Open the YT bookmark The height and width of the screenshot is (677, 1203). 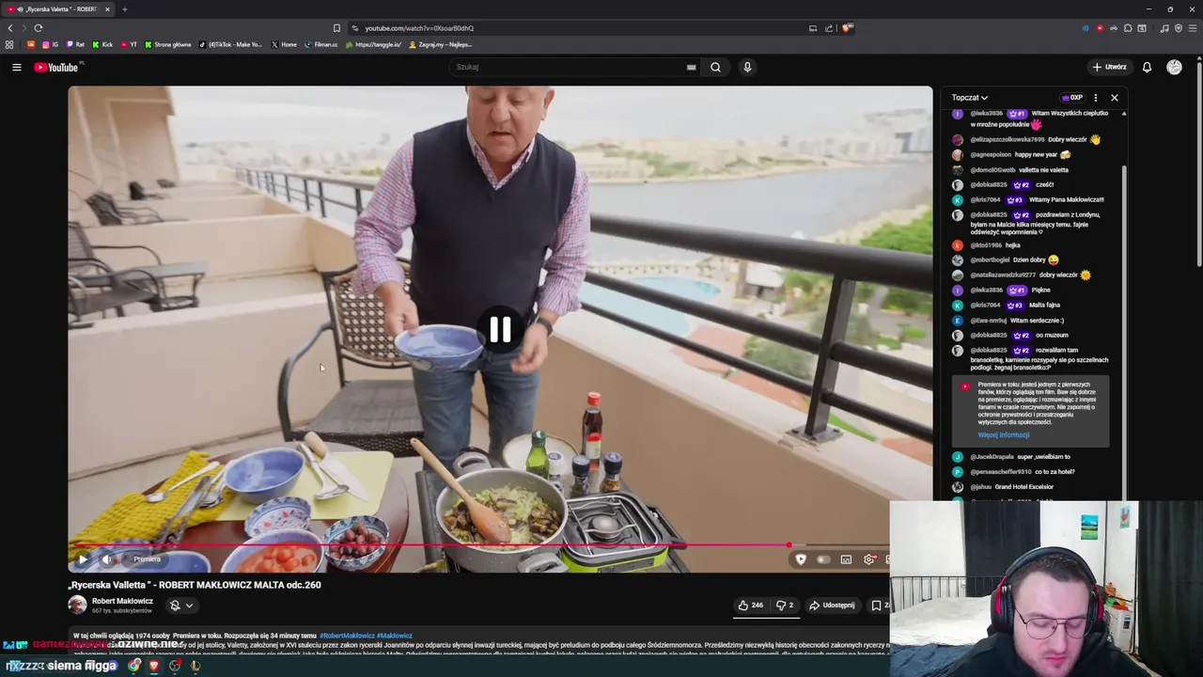pos(129,44)
